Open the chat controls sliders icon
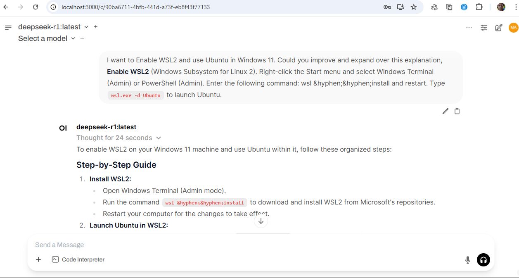 [x=484, y=28]
